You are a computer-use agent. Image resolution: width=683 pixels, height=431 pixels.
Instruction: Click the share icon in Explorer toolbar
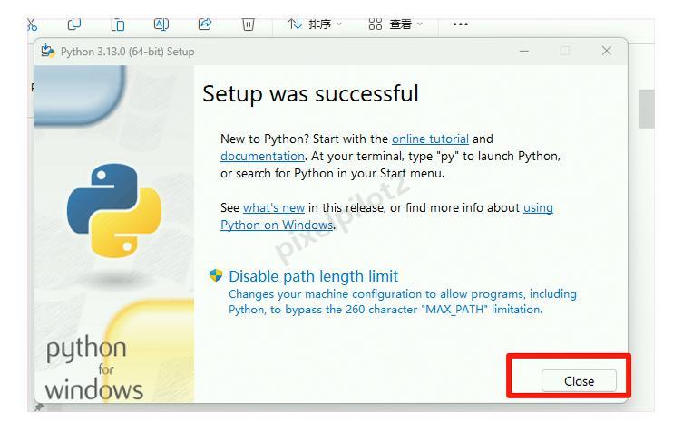pos(205,24)
